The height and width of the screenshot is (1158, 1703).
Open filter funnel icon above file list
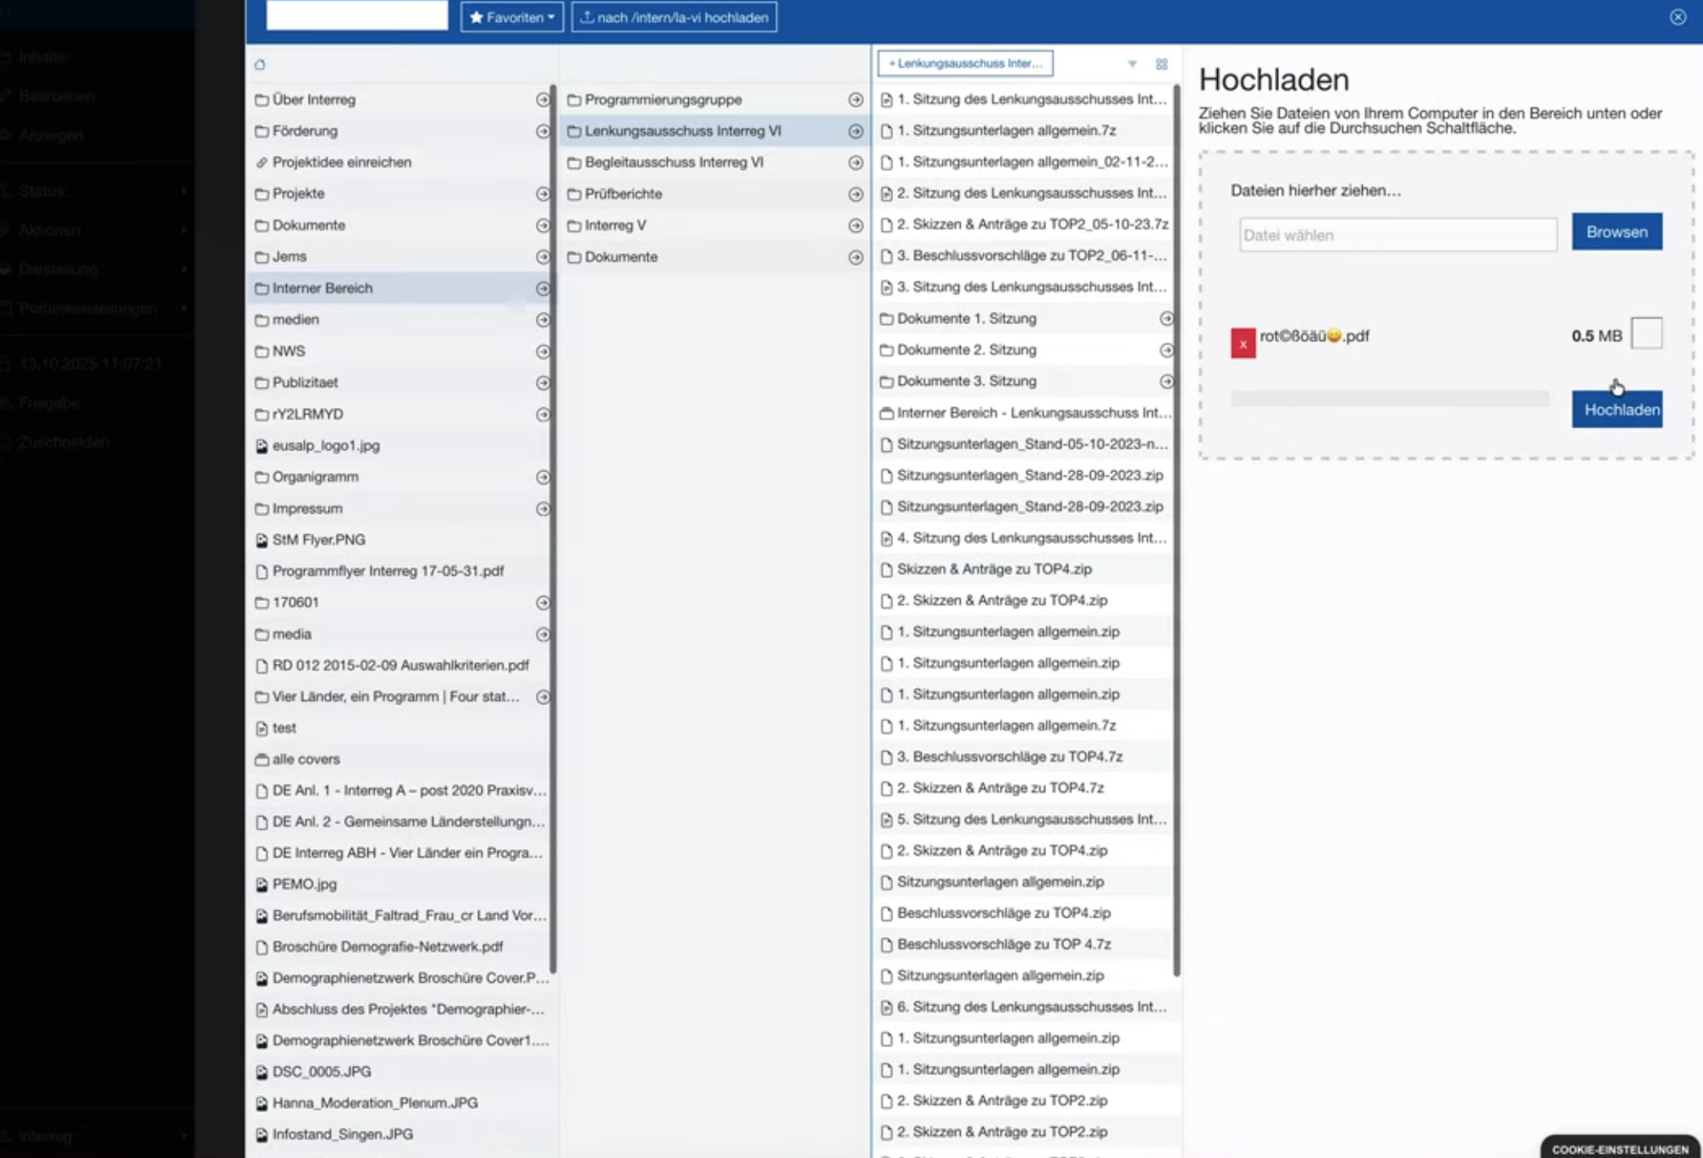(x=1132, y=64)
